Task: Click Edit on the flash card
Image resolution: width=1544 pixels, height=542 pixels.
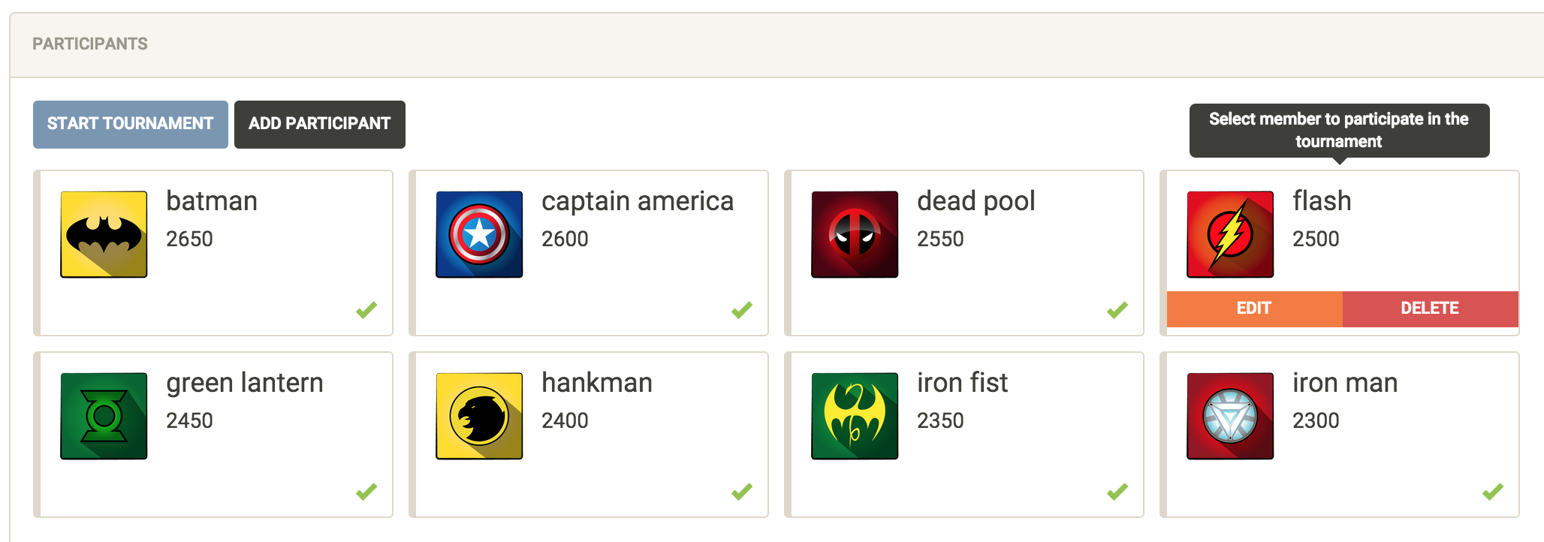Action: [x=1254, y=309]
